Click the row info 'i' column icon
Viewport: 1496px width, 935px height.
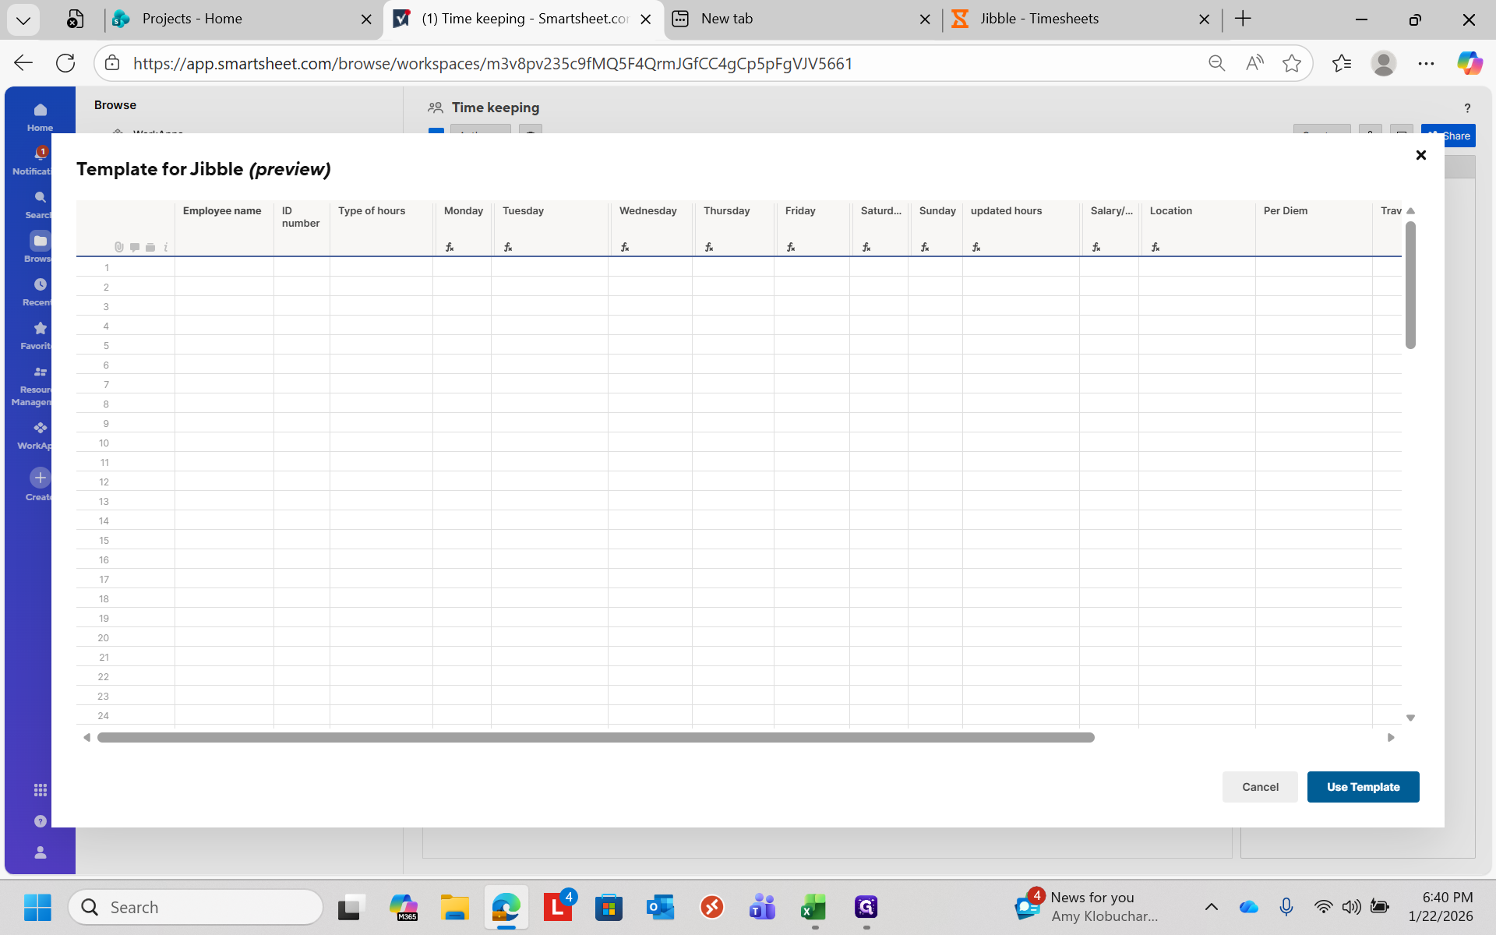pyautogui.click(x=166, y=247)
